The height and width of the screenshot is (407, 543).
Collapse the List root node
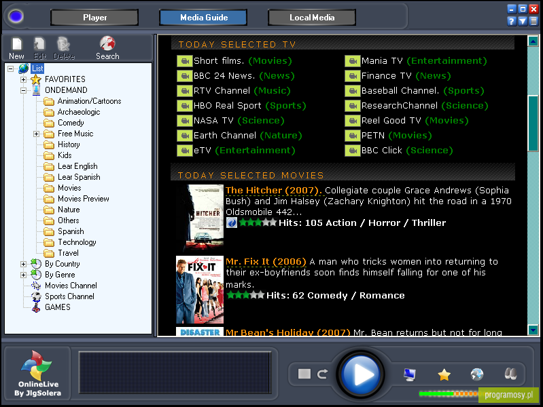click(x=11, y=69)
